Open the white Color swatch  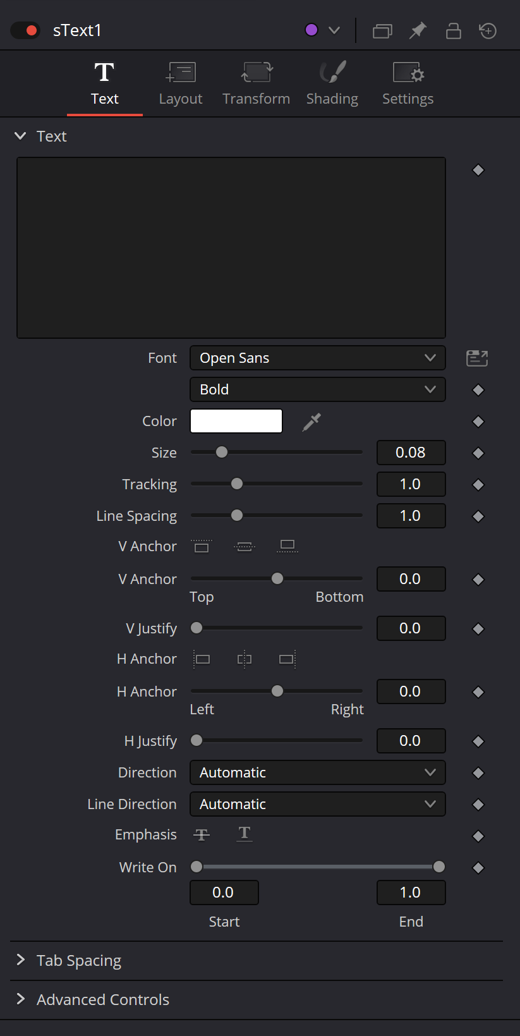pos(236,421)
